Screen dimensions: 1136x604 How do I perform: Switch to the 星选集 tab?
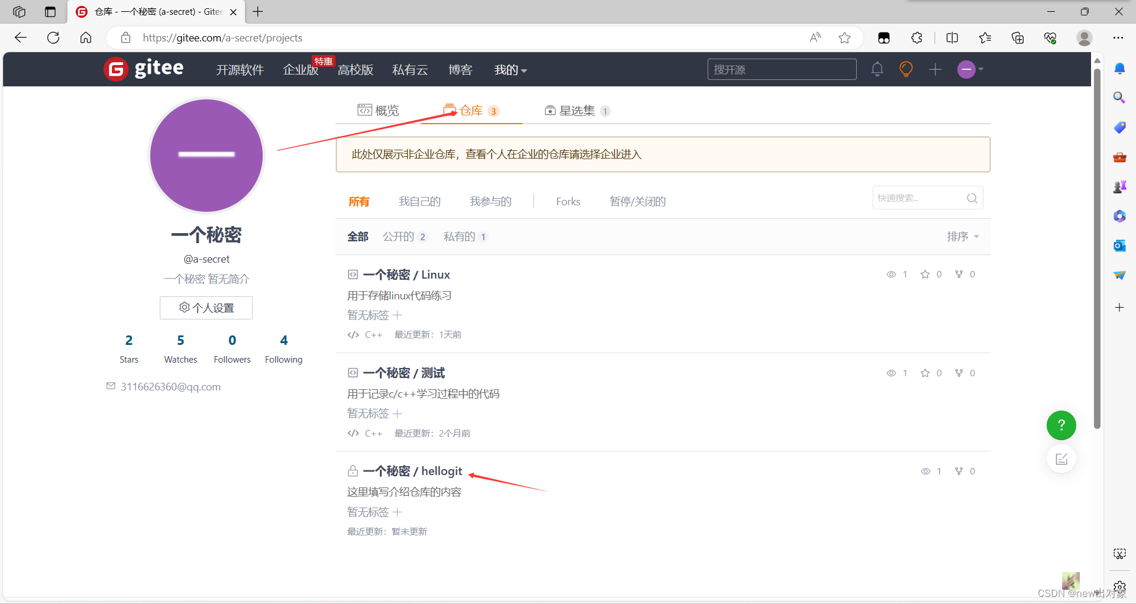click(x=577, y=110)
